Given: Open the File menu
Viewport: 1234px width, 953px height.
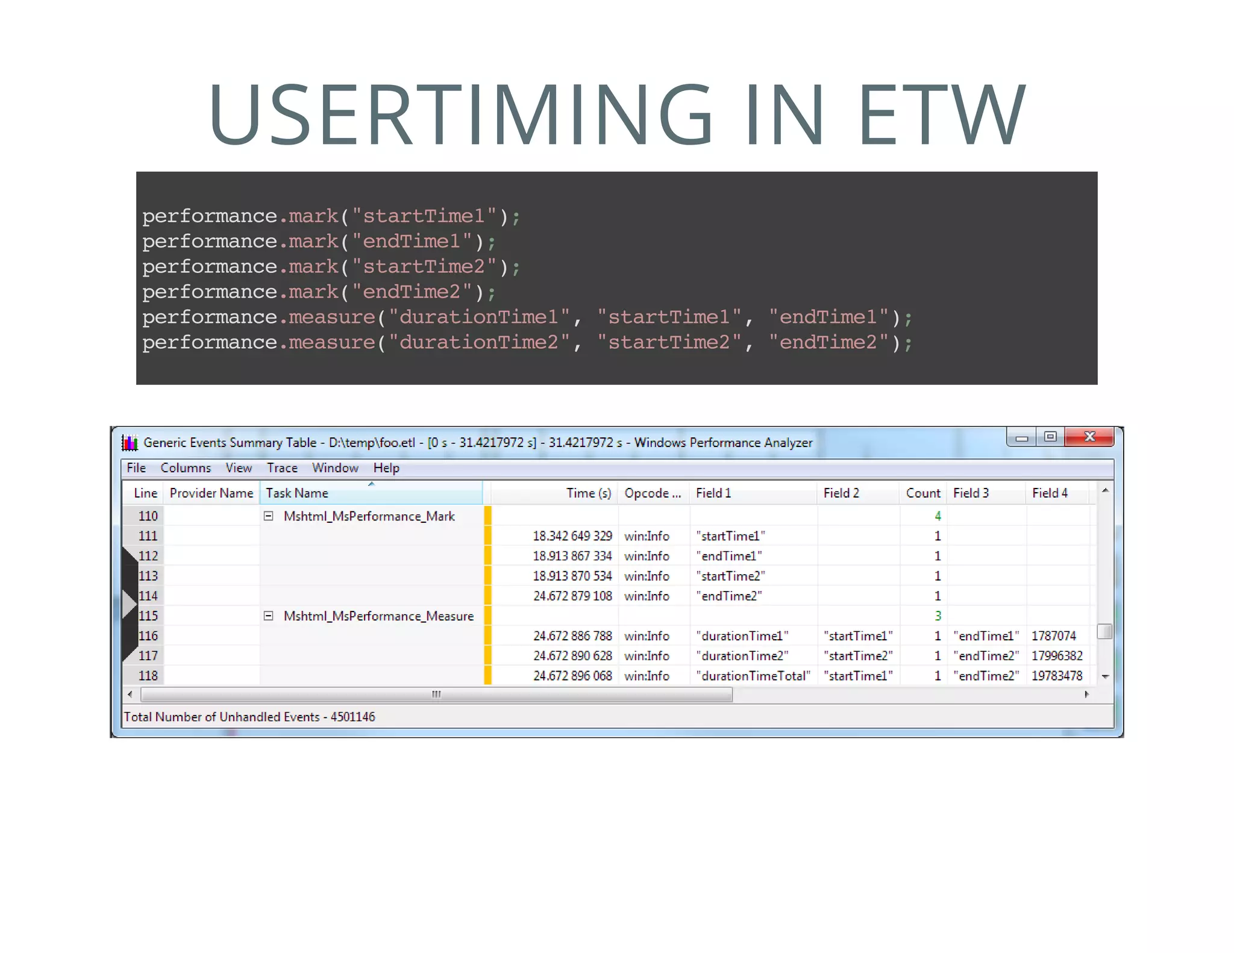Looking at the screenshot, I should pos(136,467).
